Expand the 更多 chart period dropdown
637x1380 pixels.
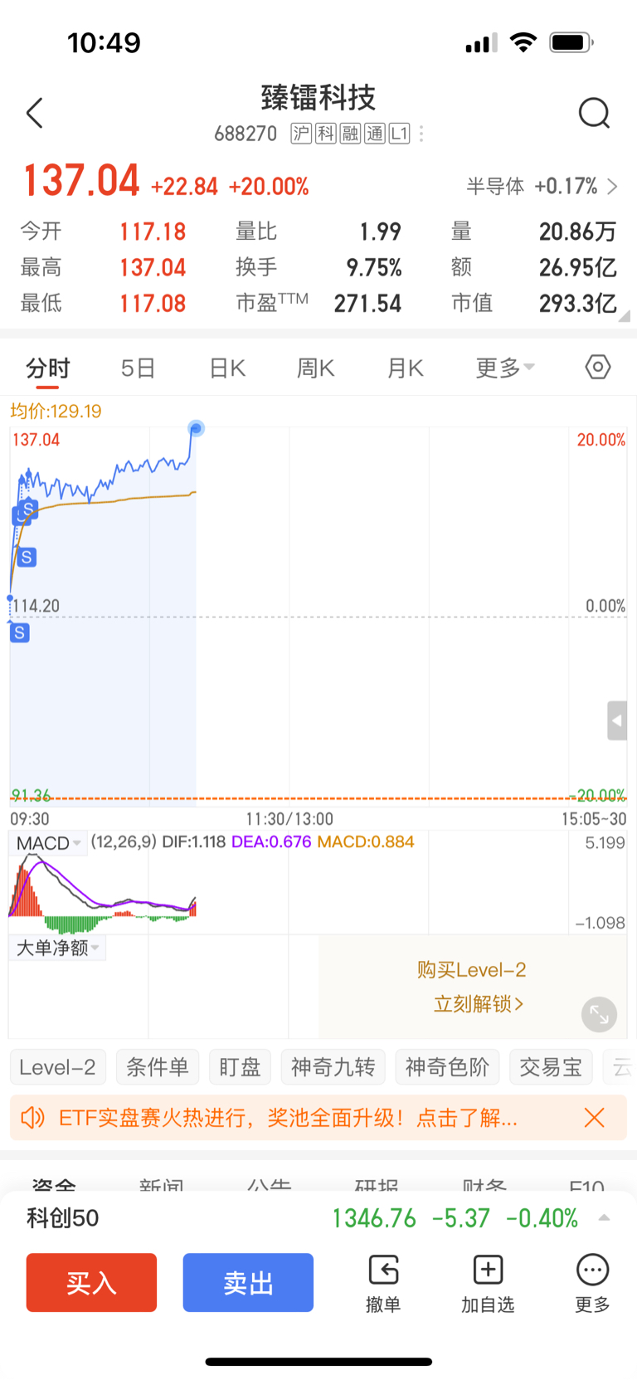pos(504,368)
